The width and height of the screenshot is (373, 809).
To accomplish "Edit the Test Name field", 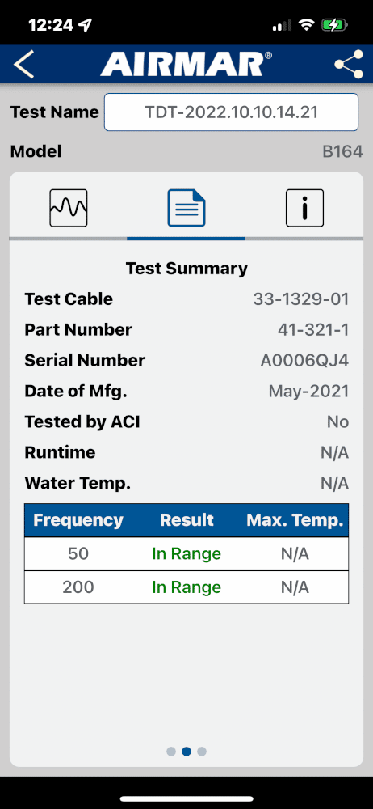I will pyautogui.click(x=232, y=112).
